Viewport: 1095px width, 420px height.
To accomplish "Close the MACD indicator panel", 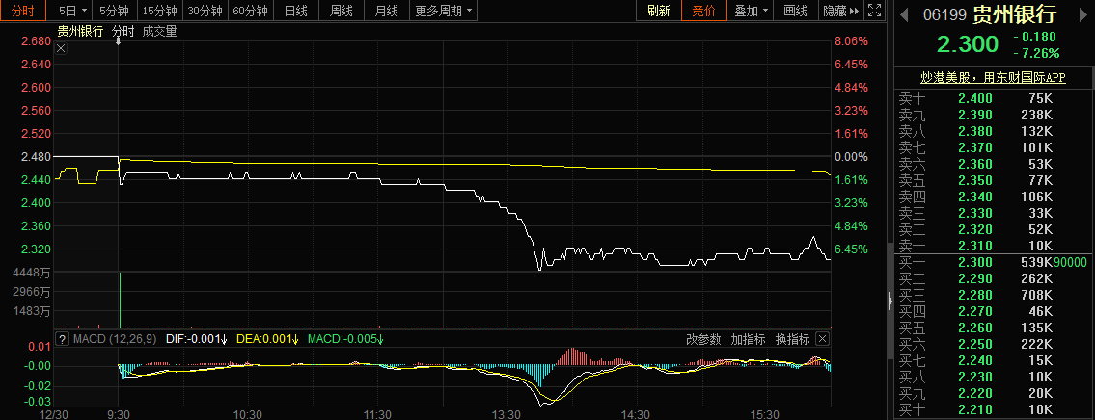I will click(822, 339).
